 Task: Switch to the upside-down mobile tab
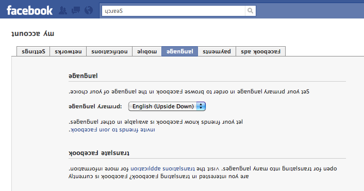147,51
